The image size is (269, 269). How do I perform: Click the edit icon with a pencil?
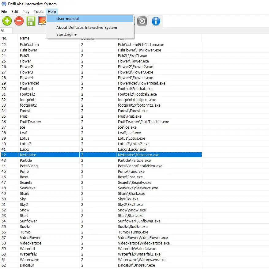pyautogui.click(x=42, y=21)
